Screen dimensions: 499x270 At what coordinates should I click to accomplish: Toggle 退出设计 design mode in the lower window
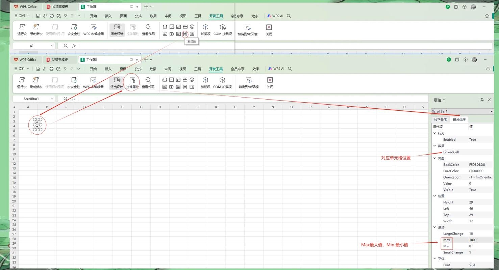coord(117,82)
